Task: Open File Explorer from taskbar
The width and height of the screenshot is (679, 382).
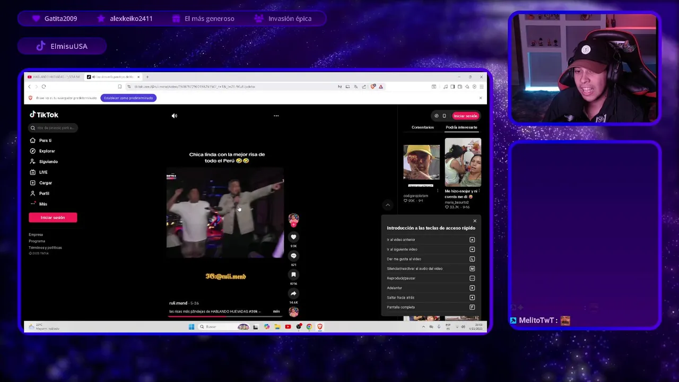Action: pyautogui.click(x=277, y=327)
